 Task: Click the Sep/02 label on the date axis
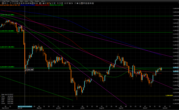pyautogui.click(x=121, y=108)
